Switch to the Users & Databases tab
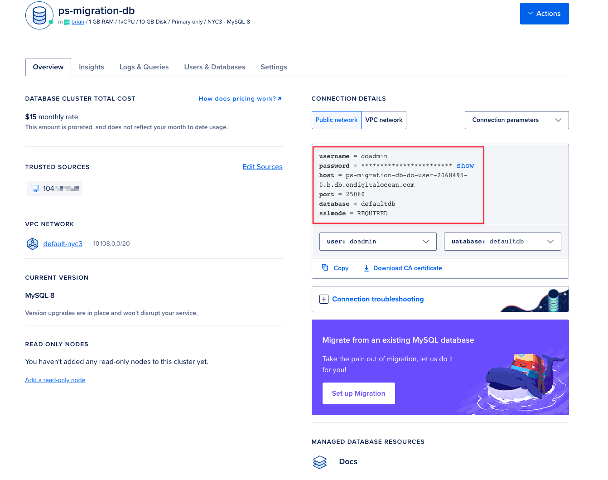This screenshot has height=480, width=608. (x=215, y=67)
